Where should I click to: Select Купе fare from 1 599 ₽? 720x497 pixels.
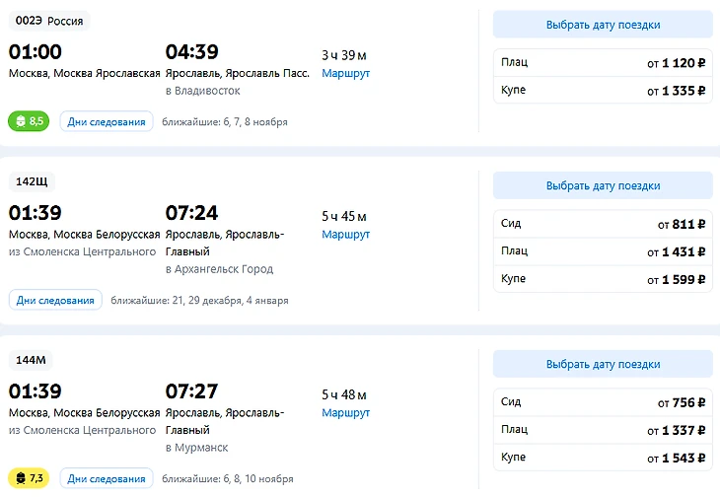point(603,279)
